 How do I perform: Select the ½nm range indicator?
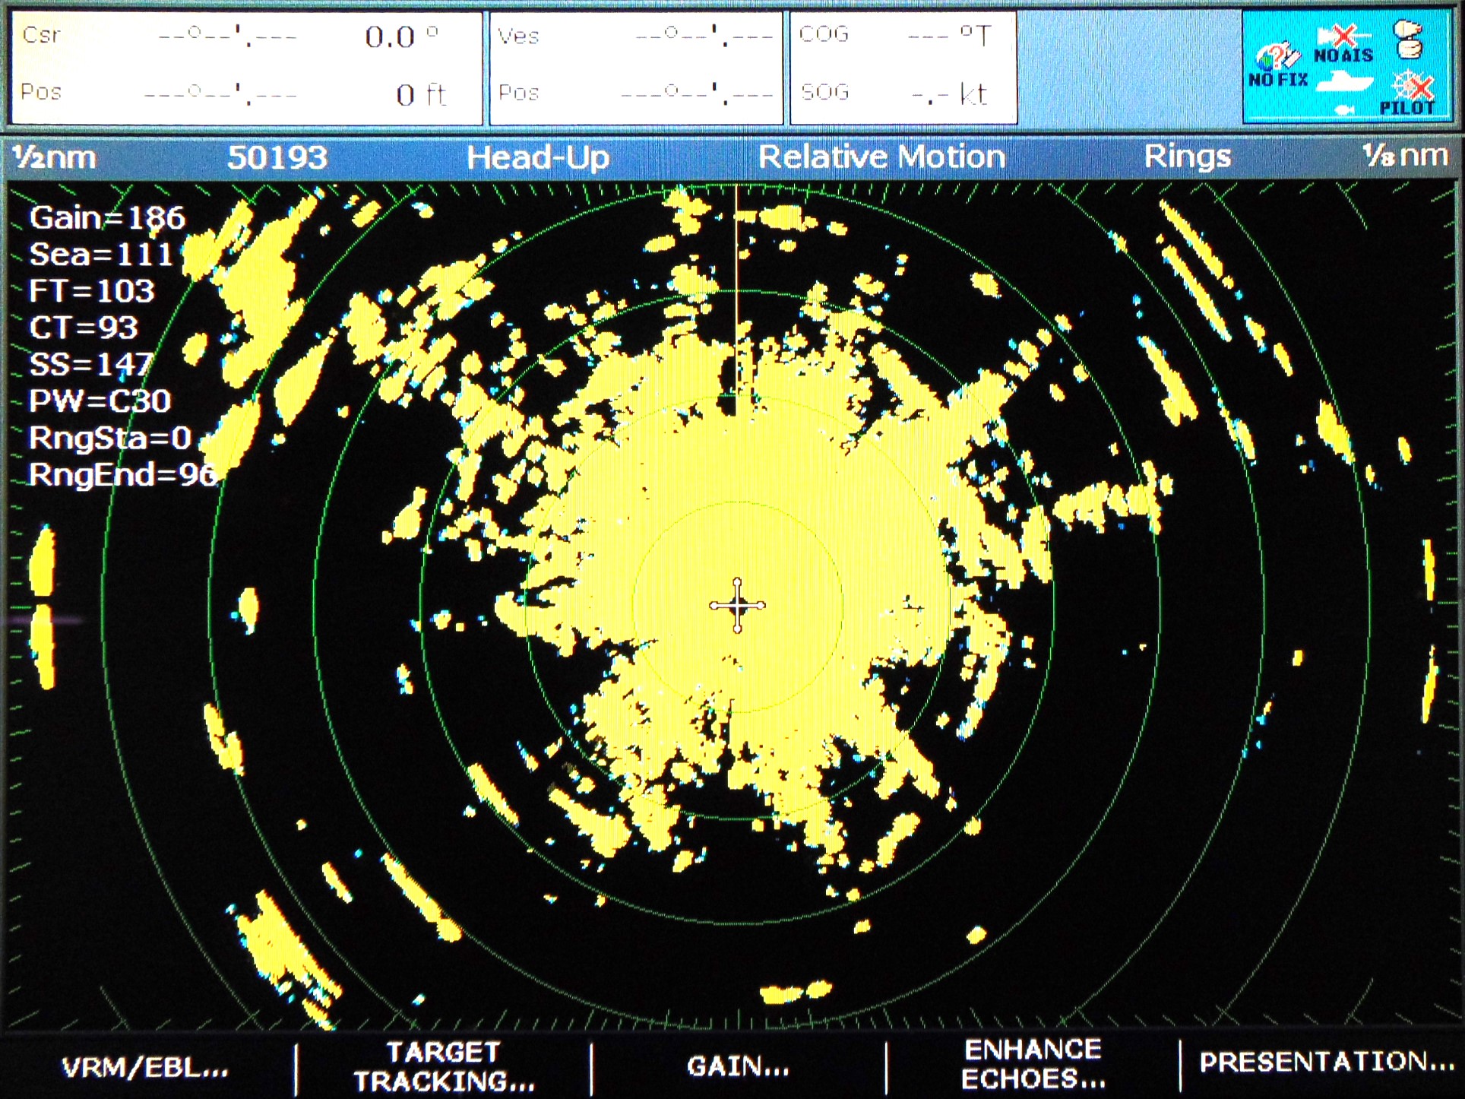(x=55, y=157)
